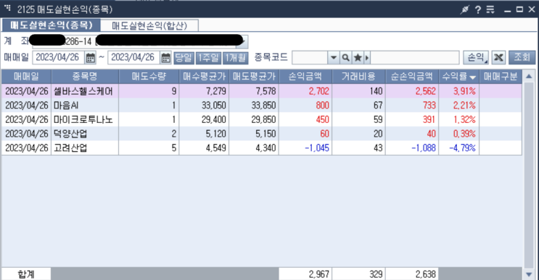
Task: Click the 손익금액 column header
Action: (305, 77)
